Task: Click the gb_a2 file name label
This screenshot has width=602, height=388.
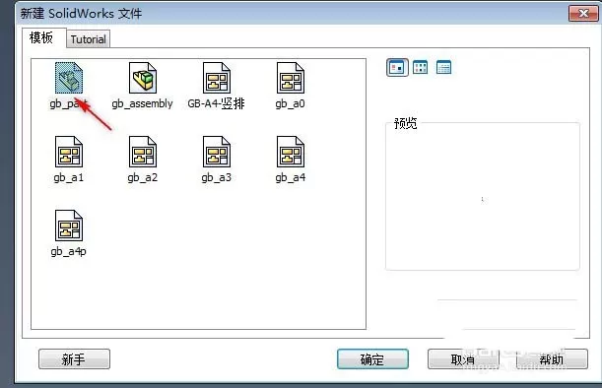Action: point(143,177)
